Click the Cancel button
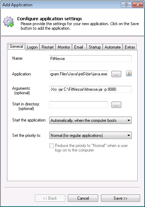The width and height of the screenshot is (145, 207). click(83, 198)
